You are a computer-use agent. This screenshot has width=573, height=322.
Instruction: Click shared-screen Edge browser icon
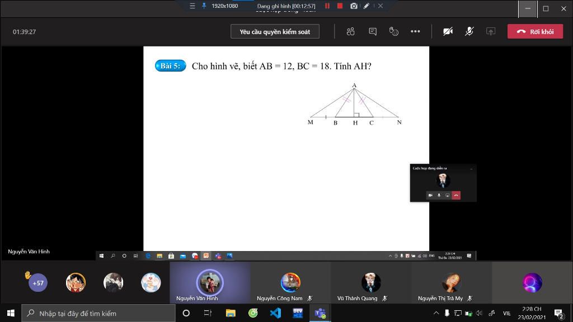(x=148, y=256)
